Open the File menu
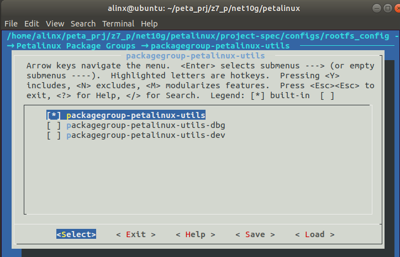 [11, 24]
